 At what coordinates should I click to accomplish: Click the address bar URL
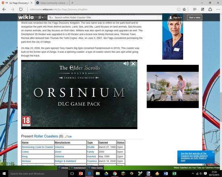pos(58,10)
